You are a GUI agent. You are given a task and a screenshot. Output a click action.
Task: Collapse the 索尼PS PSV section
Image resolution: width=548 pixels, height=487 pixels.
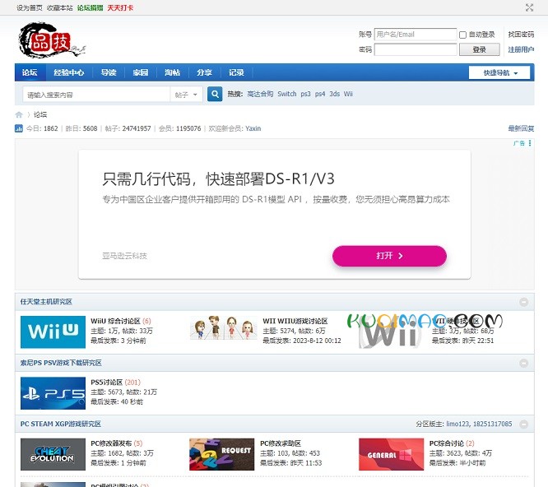pos(523,363)
